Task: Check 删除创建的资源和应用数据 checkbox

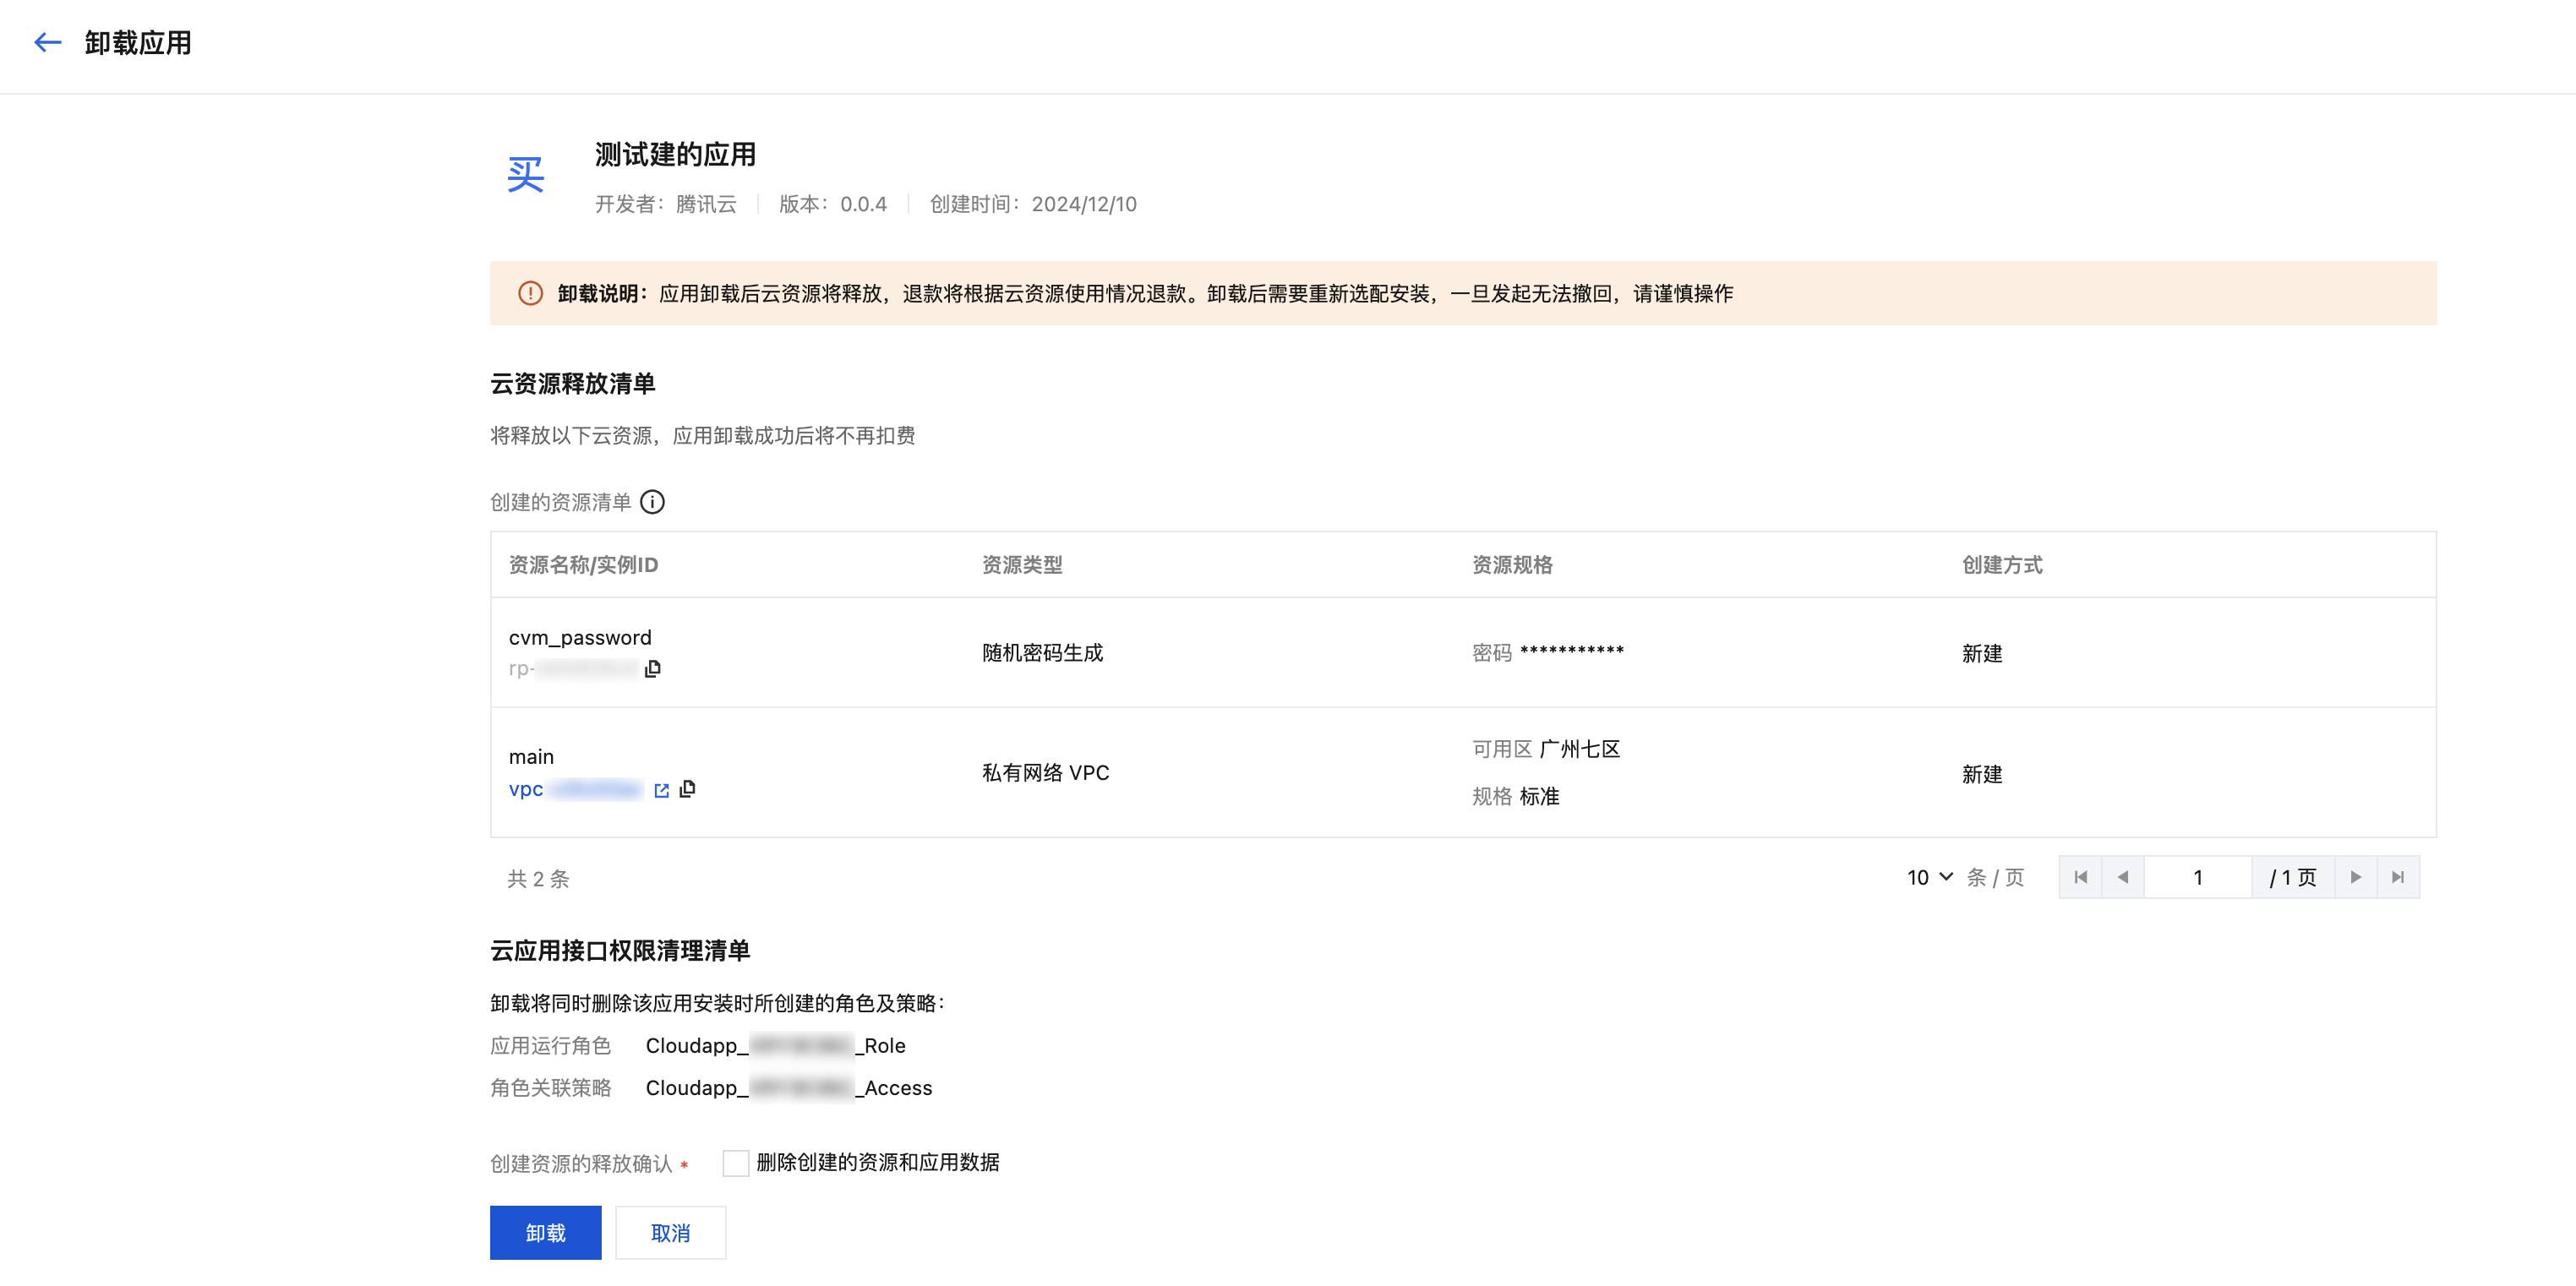Action: pos(735,1162)
